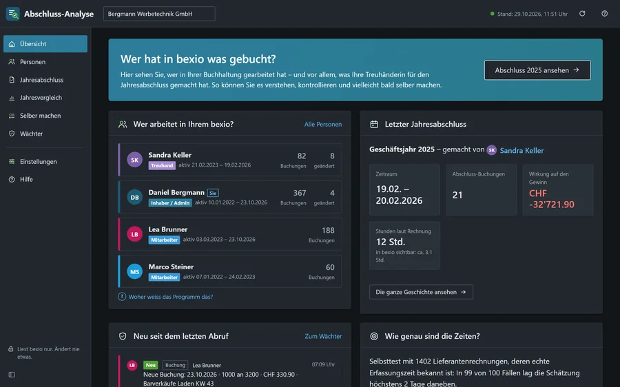Click the 07:09 Uhr timestamp

(x=324, y=364)
